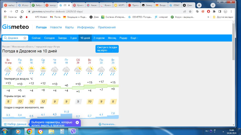Open the Viber taskbar icon

coord(73,131)
